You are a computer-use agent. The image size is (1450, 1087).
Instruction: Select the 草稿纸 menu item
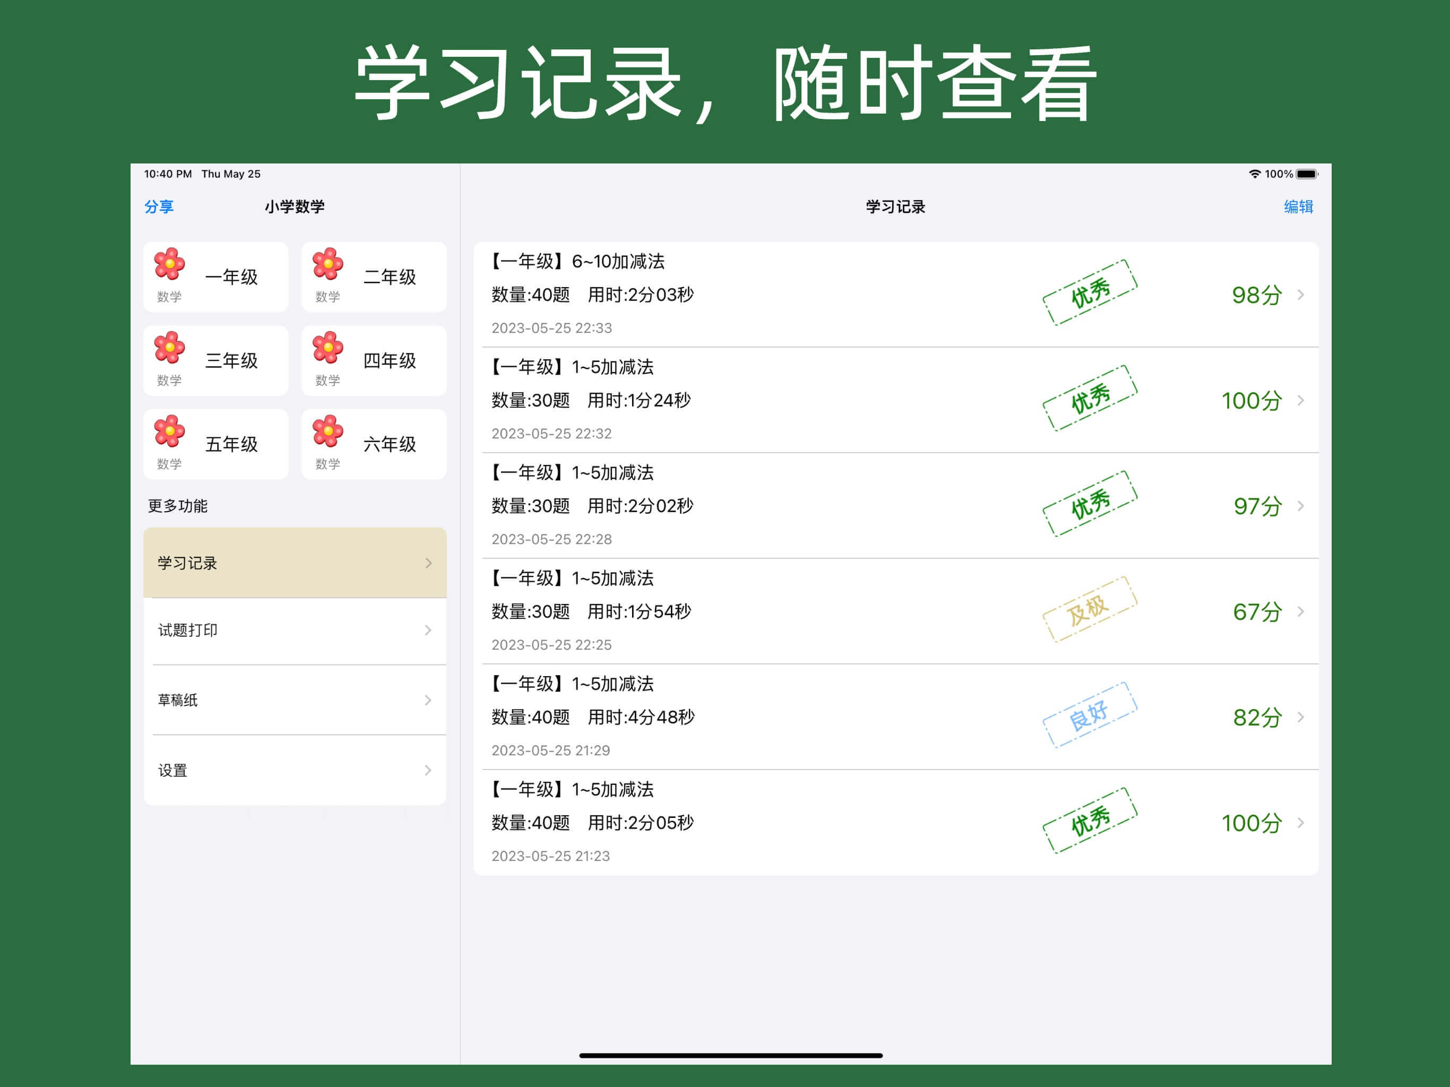[x=295, y=700]
